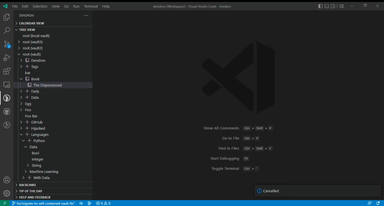Open the Run and Debug view
The image size is (384, 206).
pyautogui.click(x=7, y=57)
